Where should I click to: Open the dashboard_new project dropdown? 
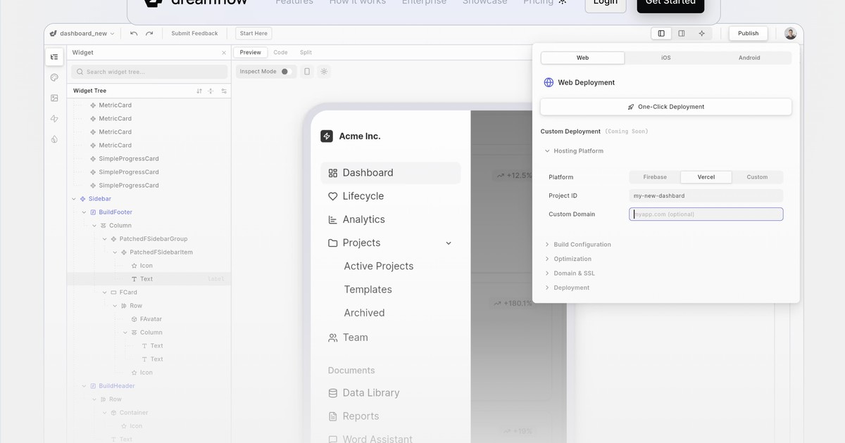[x=82, y=33]
